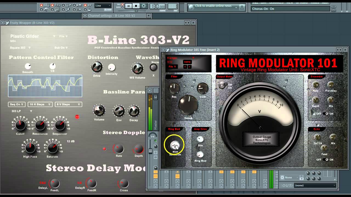Open B-Line File dropdown menu

point(63,36)
